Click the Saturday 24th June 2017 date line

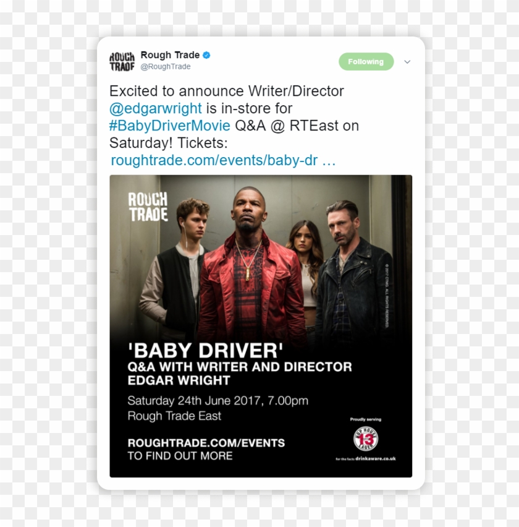pos(218,401)
